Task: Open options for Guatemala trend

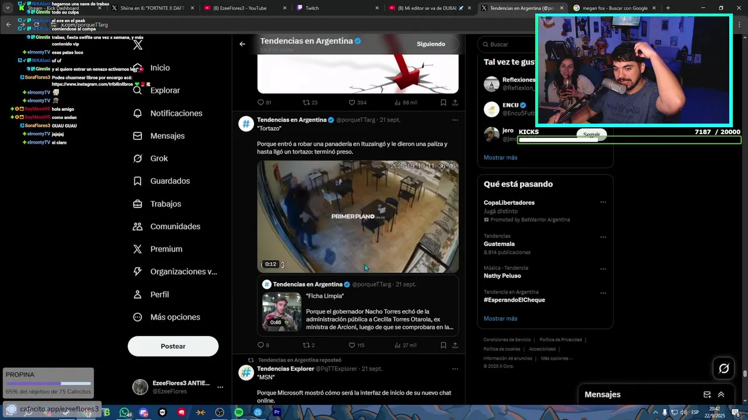Action: click(x=603, y=237)
